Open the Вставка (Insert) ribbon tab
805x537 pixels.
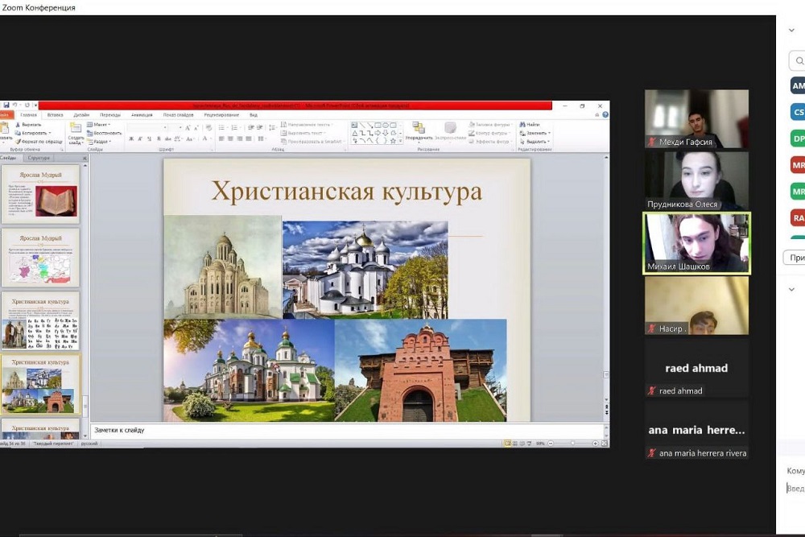[x=55, y=115]
